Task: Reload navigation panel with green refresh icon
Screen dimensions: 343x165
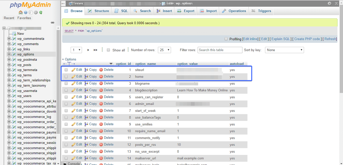Action: pyautogui.click(x=41, y=12)
